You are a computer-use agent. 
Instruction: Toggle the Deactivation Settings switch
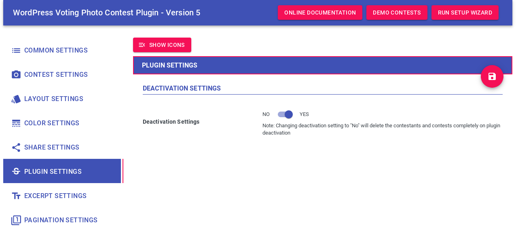pos(285,114)
